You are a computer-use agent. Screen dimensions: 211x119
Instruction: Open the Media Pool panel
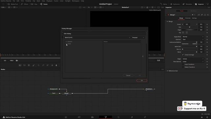coord(13,4)
